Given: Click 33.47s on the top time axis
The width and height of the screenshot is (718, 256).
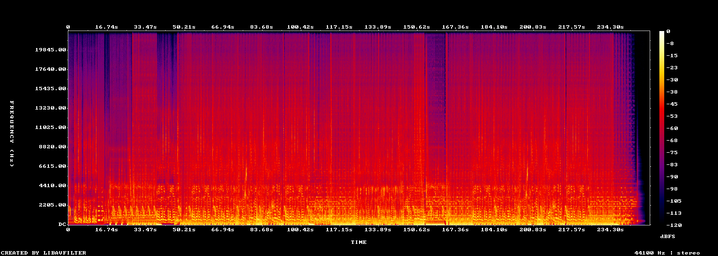Looking at the screenshot, I should pyautogui.click(x=145, y=27).
